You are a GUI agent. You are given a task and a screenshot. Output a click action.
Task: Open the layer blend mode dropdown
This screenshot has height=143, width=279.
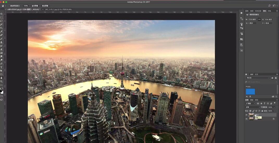click(253, 107)
